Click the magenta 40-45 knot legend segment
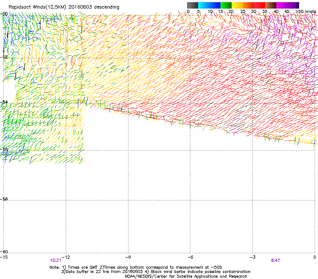318x279 pixels. [x=282, y=5]
